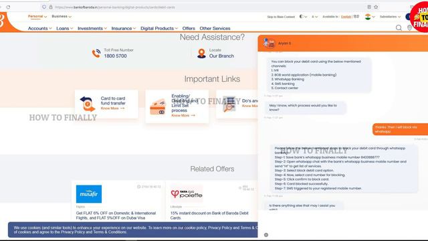Image resolution: width=428 pixels, height=241 pixels.
Task: Click the toll free phone icon
Action: point(96,54)
